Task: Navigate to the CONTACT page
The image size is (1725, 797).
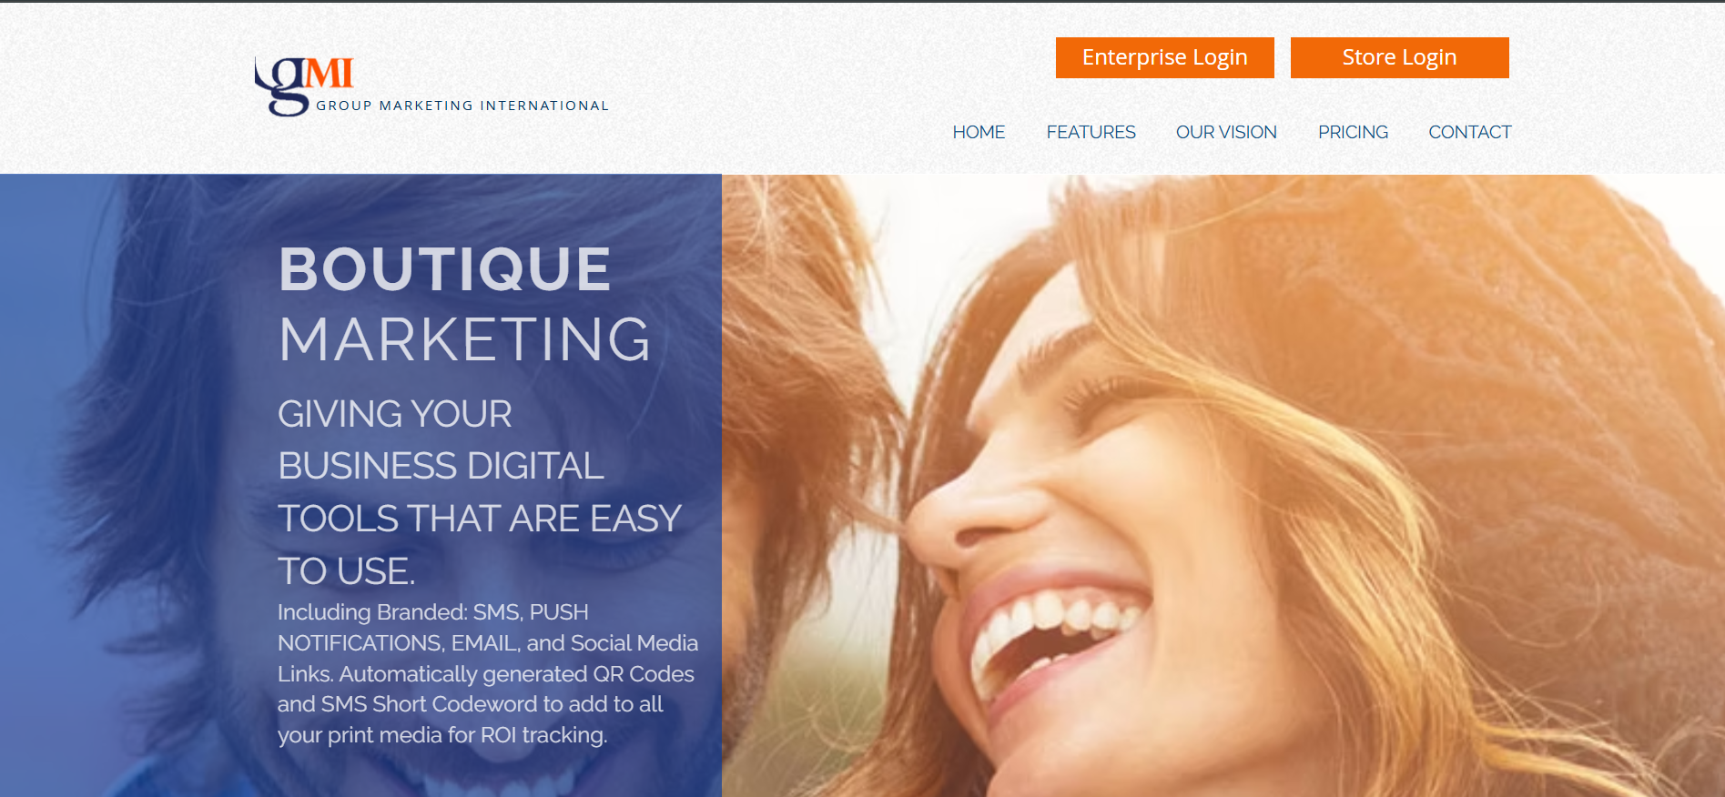Action: click(x=1469, y=132)
